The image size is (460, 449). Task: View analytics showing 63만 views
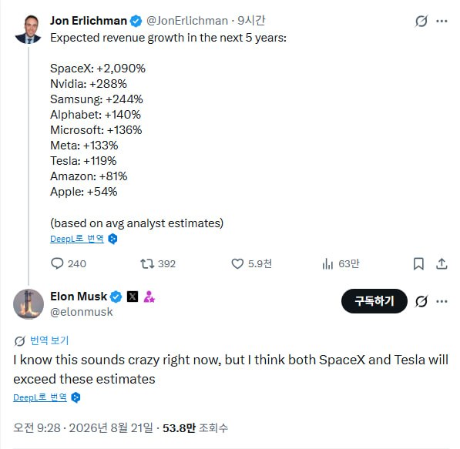(x=341, y=263)
